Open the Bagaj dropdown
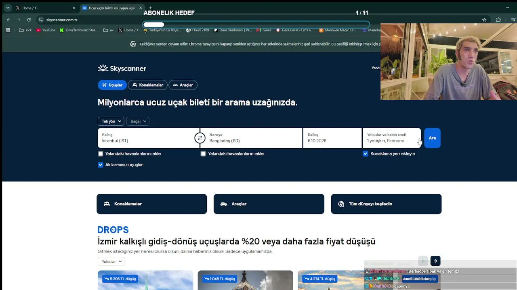Image resolution: width=517 pixels, height=290 pixels. click(x=138, y=121)
